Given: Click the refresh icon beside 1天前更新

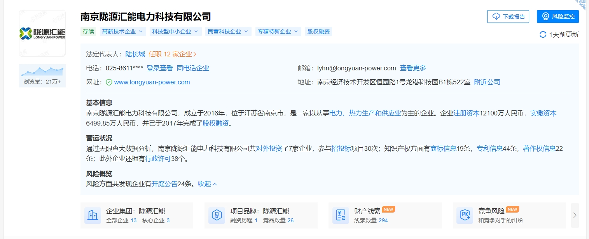Looking at the screenshot, I should click(543, 35).
